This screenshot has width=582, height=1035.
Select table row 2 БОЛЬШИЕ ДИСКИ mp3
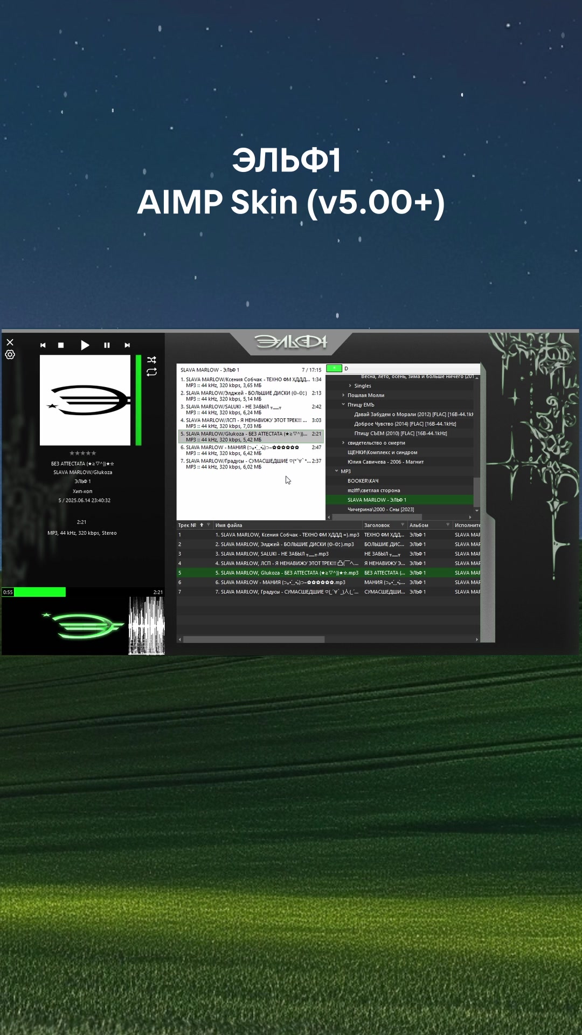[328, 544]
